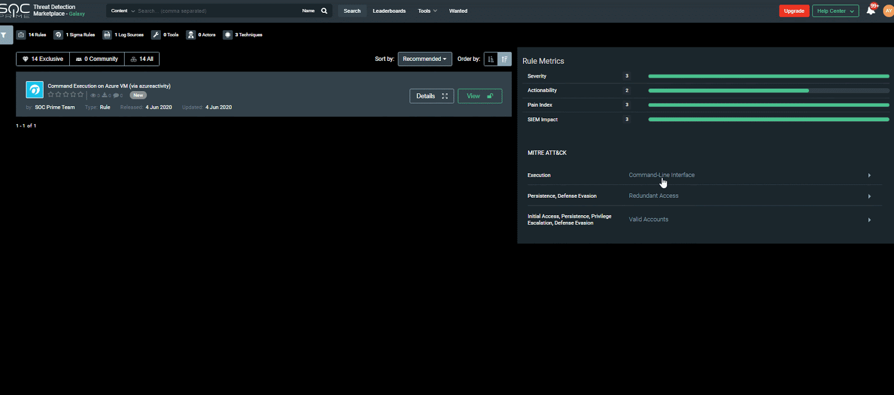Click the 14 Rules briefcase icon
The height and width of the screenshot is (395, 894).
[21, 35]
